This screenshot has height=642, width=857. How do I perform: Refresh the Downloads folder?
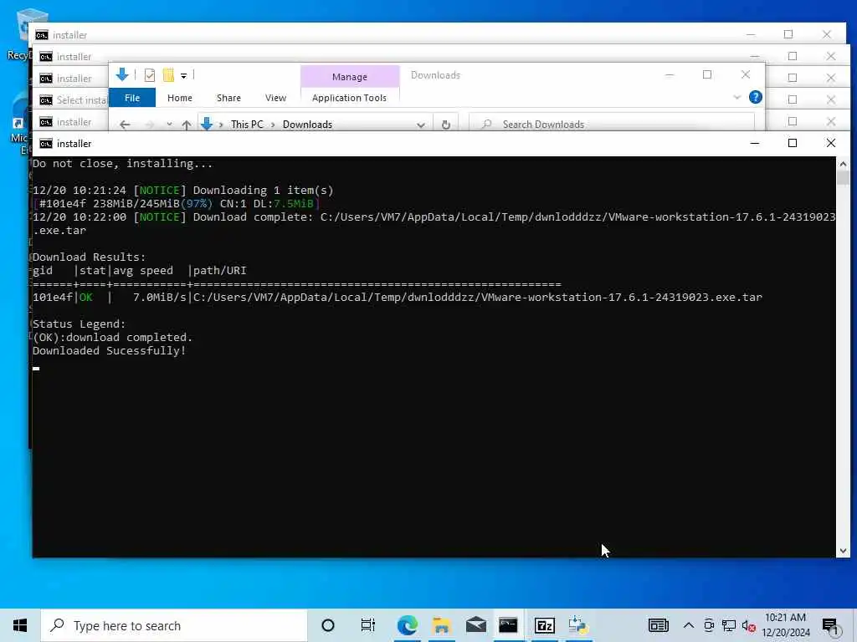point(446,125)
